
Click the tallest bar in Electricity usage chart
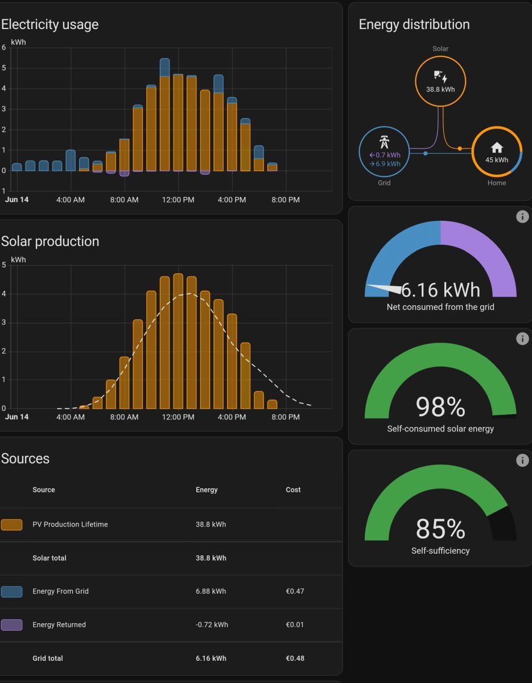click(x=165, y=114)
